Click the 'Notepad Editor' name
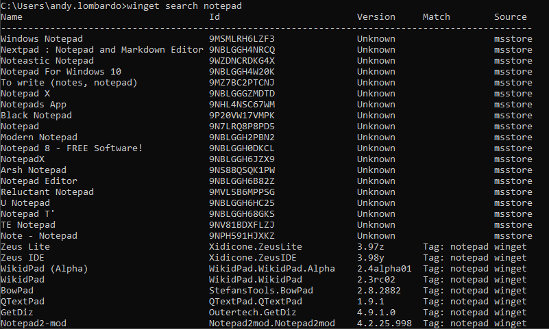Image resolution: width=549 pixels, height=329 pixels. 39,181
